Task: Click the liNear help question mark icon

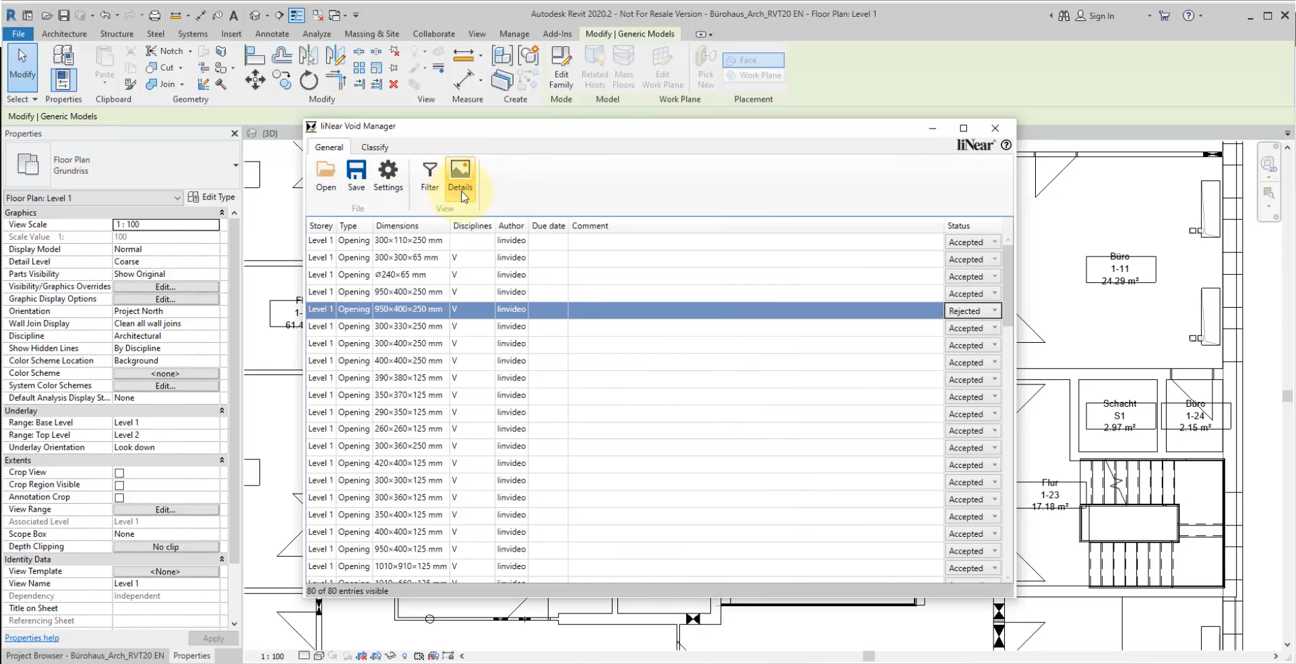Action: coord(1006,145)
